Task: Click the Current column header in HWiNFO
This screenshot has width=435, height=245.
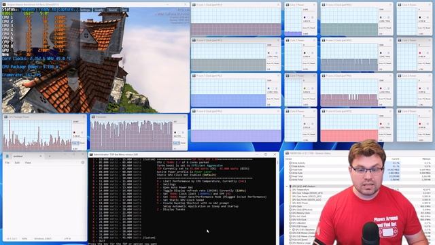Action: pos(396,159)
